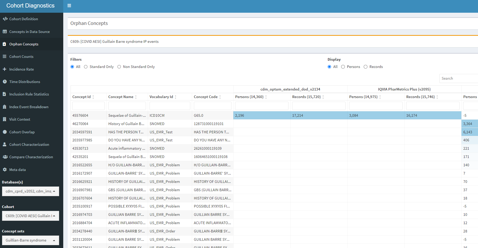The height and width of the screenshot is (248, 478).
Task: Expand the Cohort selector dropdown
Action: click(30, 216)
